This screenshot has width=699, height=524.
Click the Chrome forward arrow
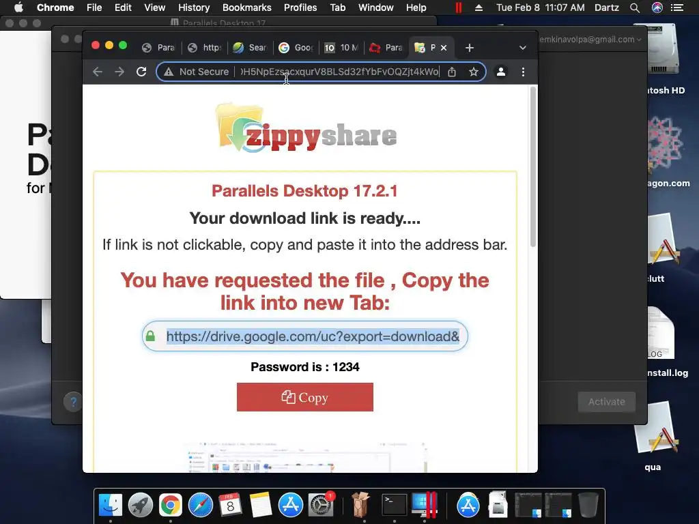click(x=119, y=72)
